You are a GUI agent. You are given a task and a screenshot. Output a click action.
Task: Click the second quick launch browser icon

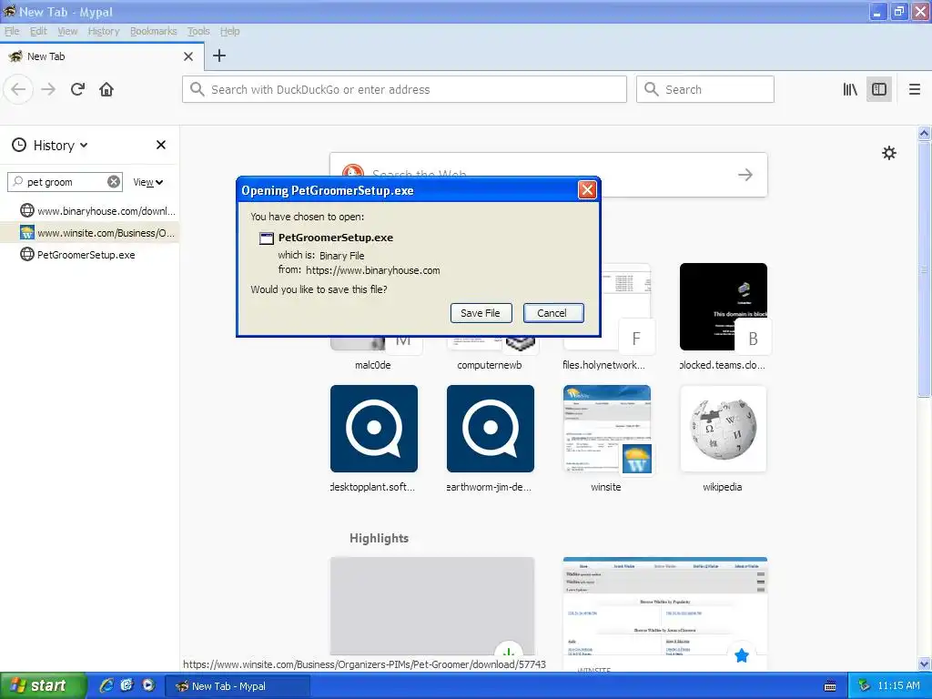coord(127,685)
